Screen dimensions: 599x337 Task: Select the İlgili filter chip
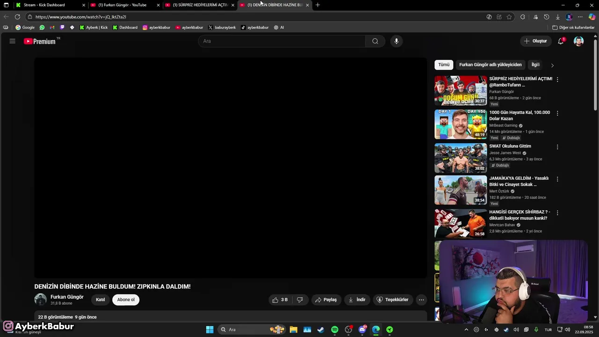click(535, 65)
